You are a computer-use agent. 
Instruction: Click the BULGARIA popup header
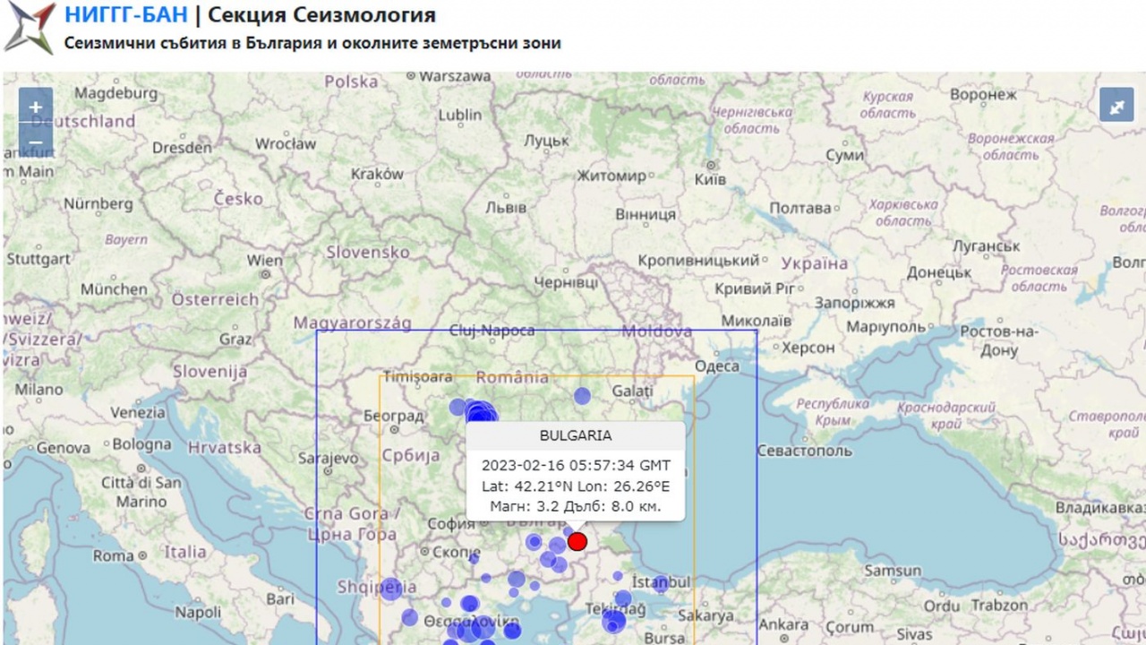coord(576,435)
